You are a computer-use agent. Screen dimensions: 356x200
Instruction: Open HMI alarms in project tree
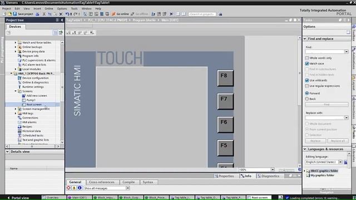pyautogui.click(x=29, y=122)
